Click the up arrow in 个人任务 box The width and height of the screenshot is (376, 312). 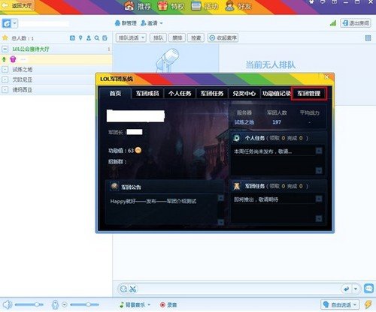point(319,151)
